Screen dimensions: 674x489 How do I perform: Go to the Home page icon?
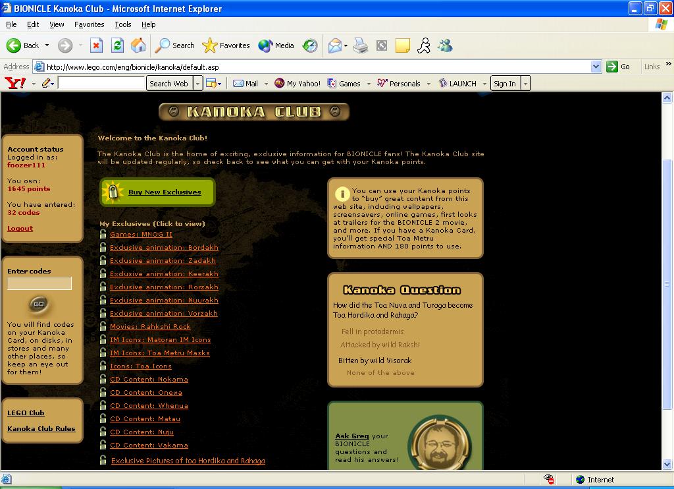(138, 45)
